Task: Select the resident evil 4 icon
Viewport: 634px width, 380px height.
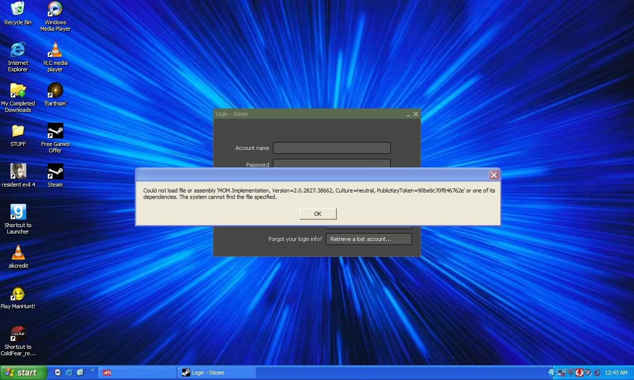Action: (18, 171)
